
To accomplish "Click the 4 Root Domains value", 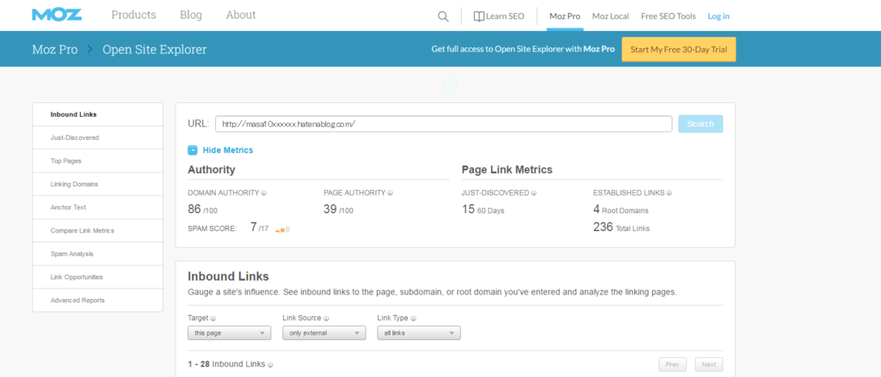I will point(596,210).
